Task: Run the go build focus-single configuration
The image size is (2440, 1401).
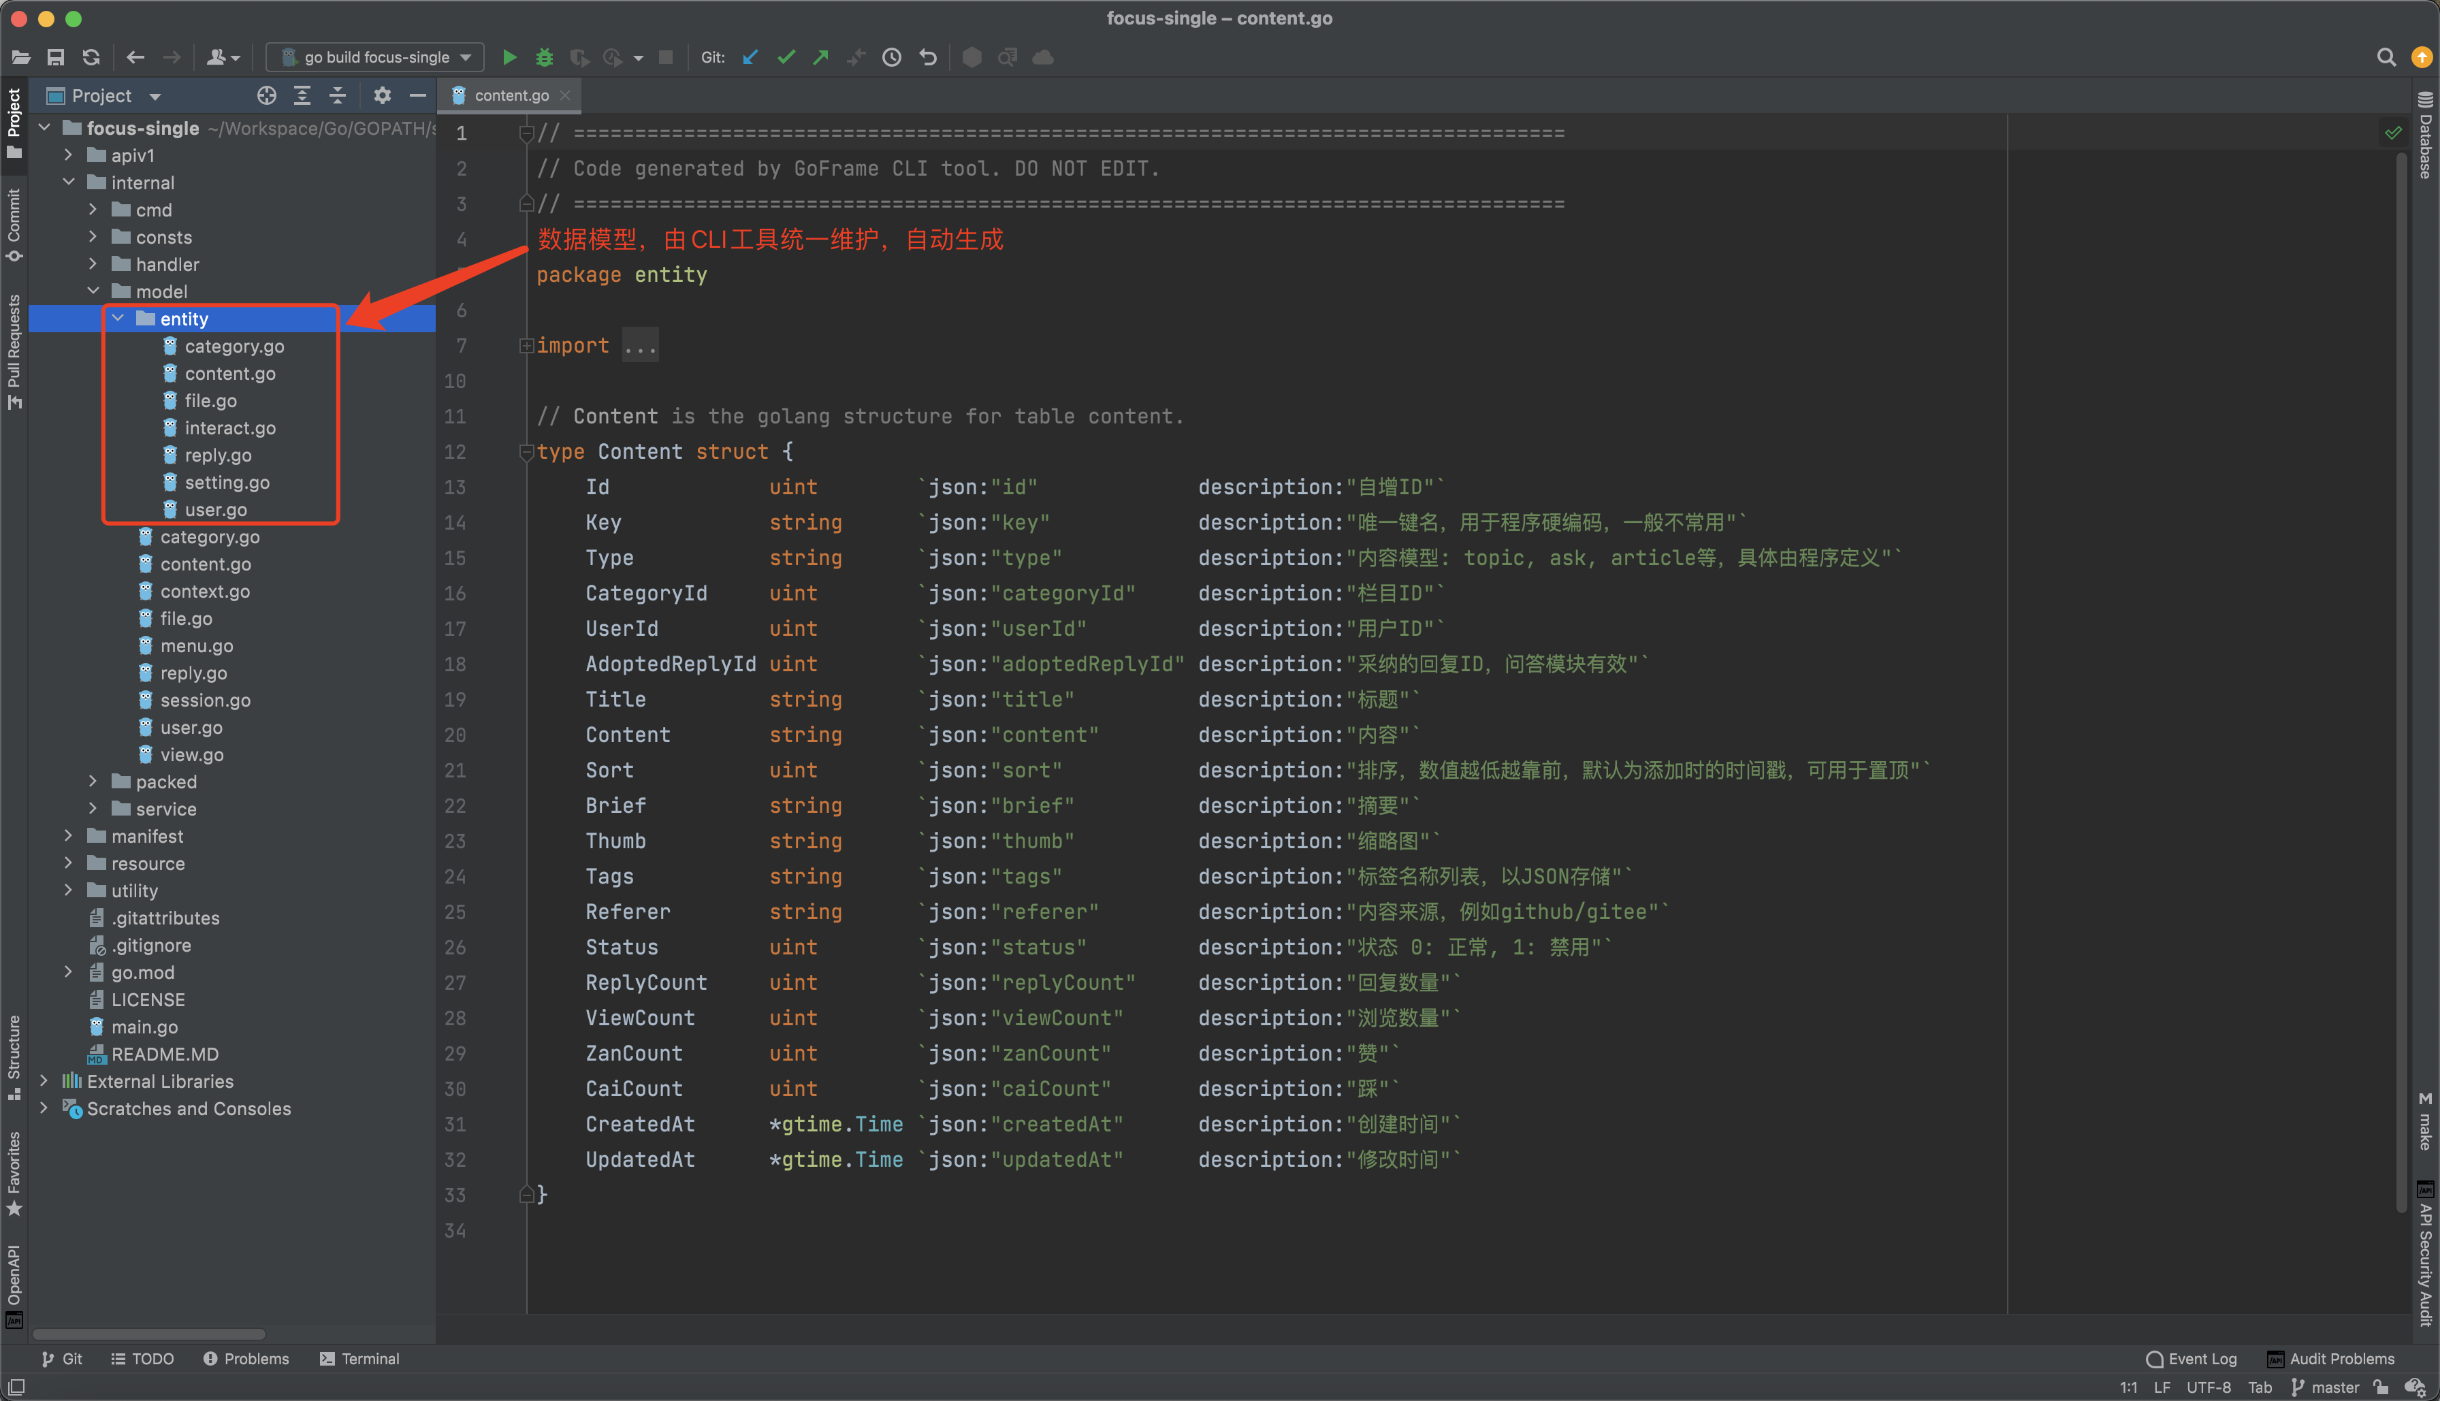Action: click(510, 57)
